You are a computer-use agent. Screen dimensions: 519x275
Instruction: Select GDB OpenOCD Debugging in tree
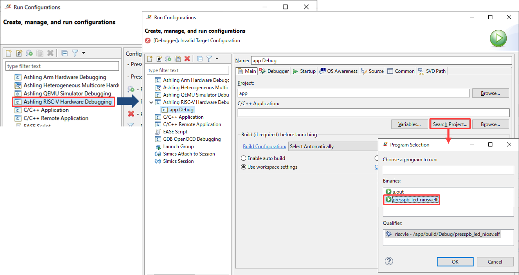pyautogui.click(x=188, y=139)
